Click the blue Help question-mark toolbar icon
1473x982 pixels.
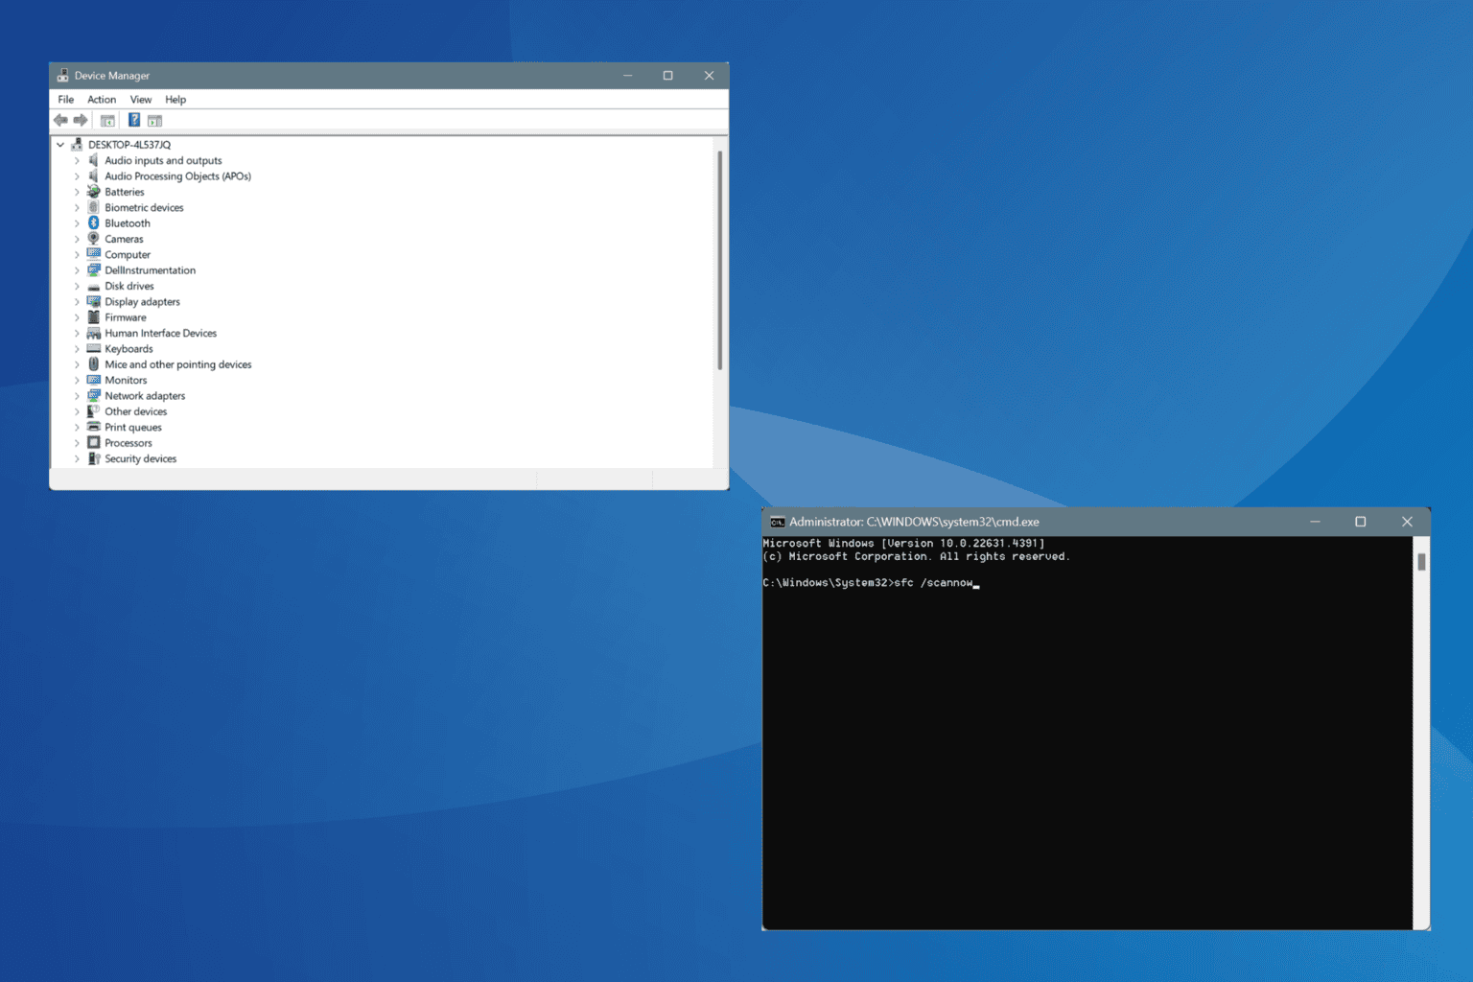134,120
